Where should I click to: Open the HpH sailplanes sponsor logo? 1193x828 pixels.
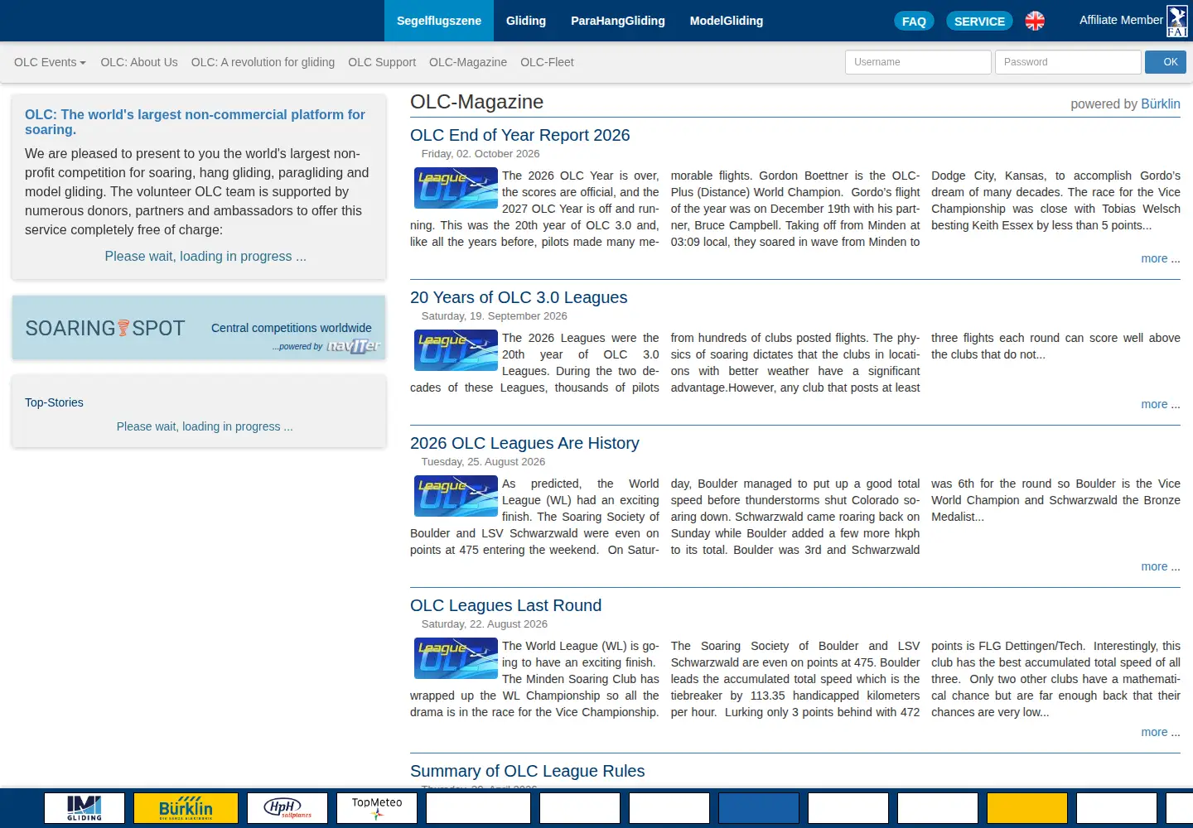pyautogui.click(x=287, y=808)
